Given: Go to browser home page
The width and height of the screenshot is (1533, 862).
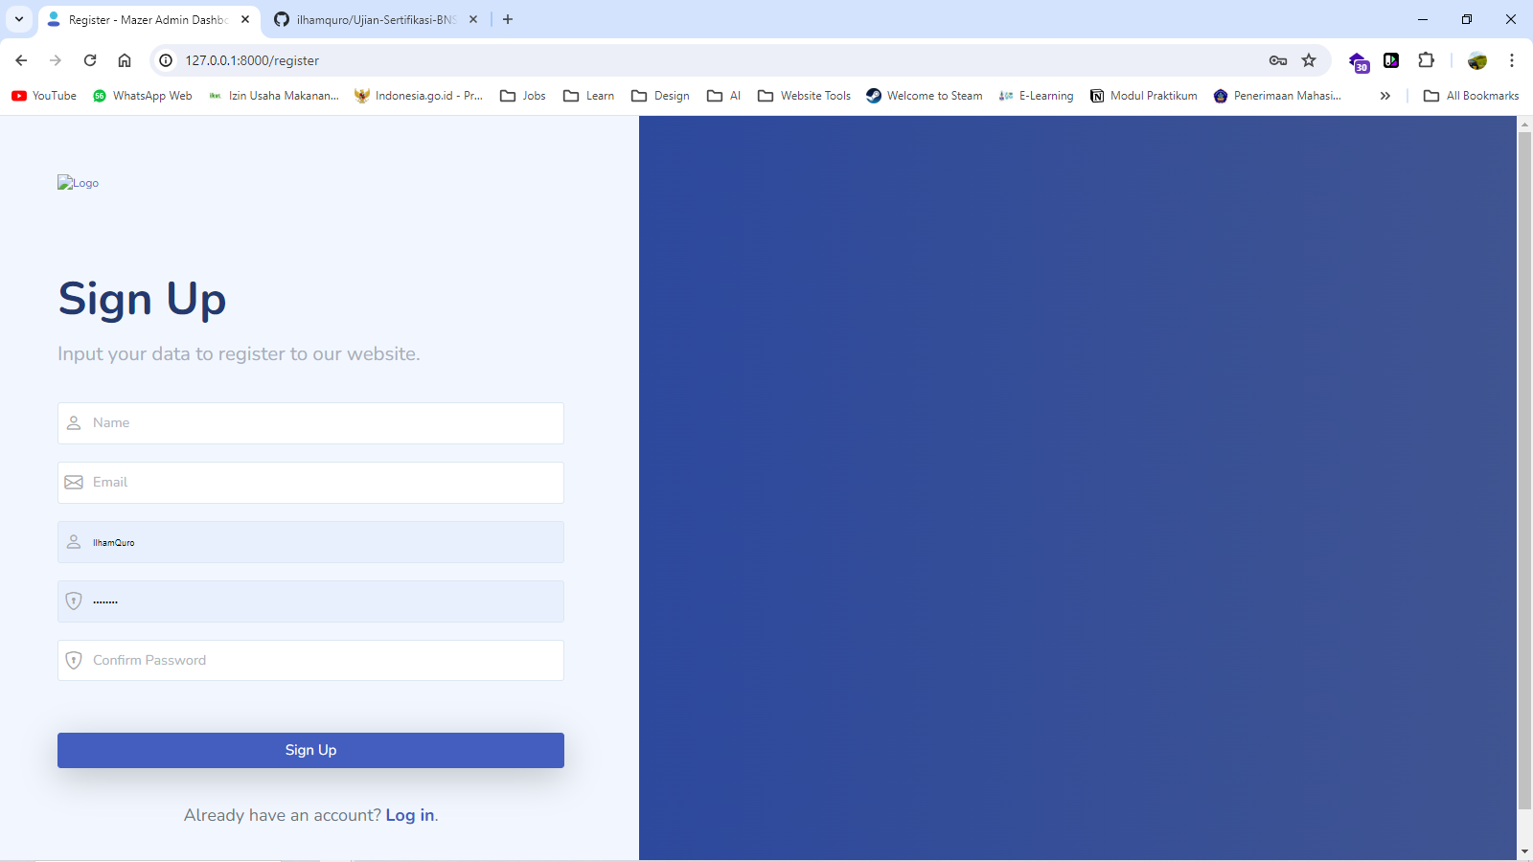Looking at the screenshot, I should click(125, 60).
